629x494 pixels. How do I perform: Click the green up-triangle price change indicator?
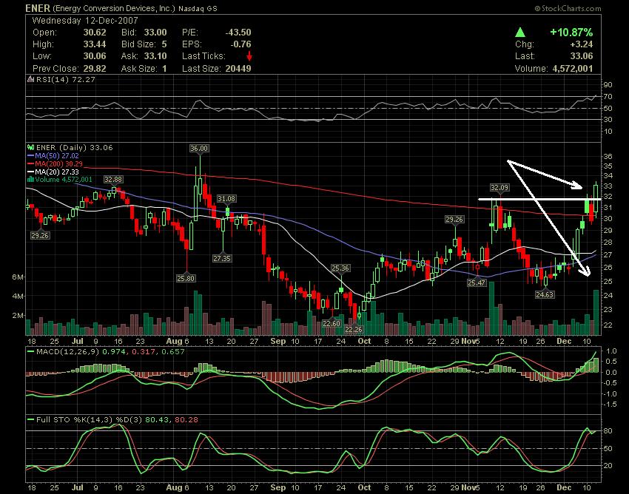pyautogui.click(x=520, y=32)
